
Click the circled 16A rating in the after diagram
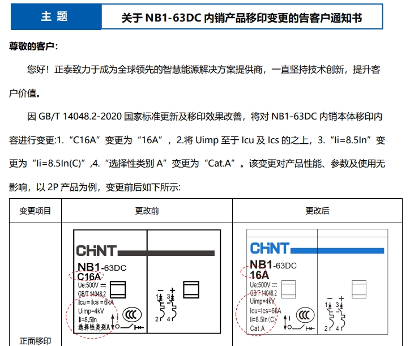point(260,275)
